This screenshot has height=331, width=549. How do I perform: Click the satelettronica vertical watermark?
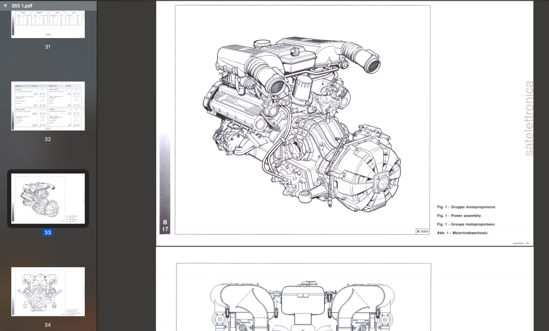(x=528, y=118)
